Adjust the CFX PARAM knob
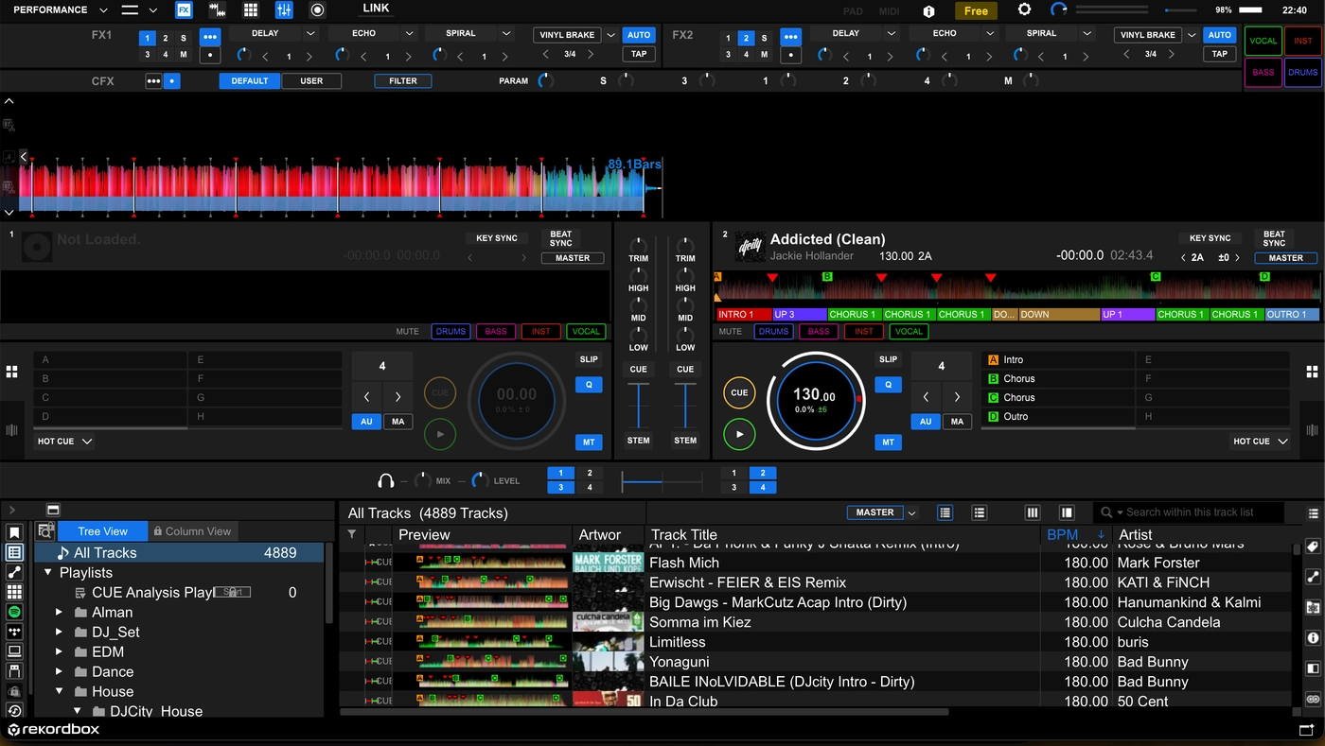Screen dimensions: 1325x746 point(545,81)
